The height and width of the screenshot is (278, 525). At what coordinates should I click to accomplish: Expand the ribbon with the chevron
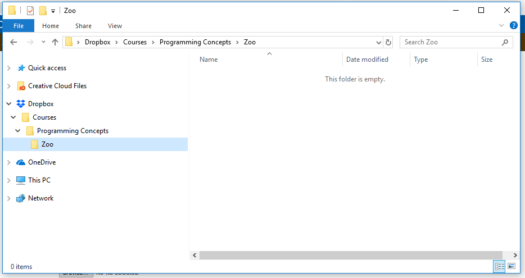pos(501,26)
